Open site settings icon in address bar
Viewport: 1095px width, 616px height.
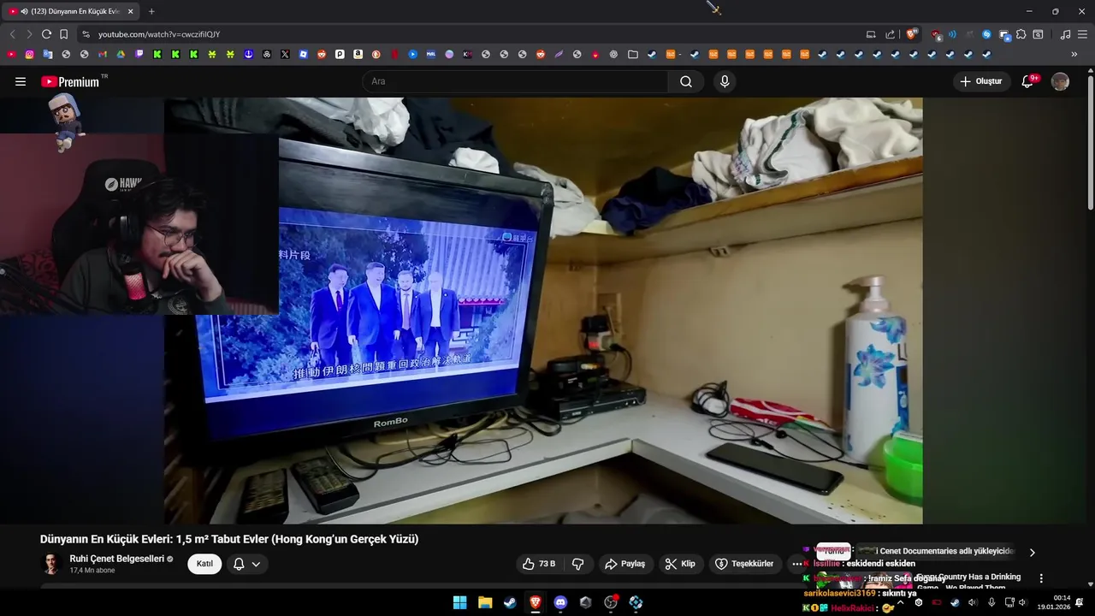tap(85, 34)
